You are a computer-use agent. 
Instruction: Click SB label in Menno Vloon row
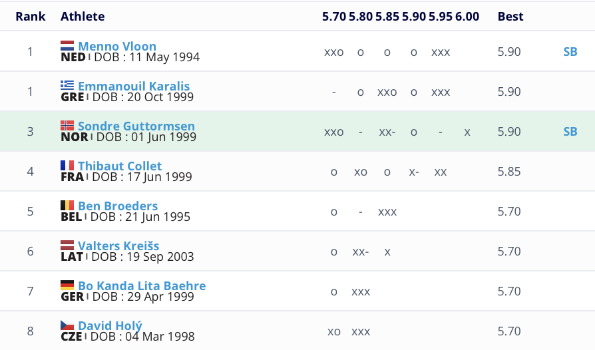pos(570,52)
